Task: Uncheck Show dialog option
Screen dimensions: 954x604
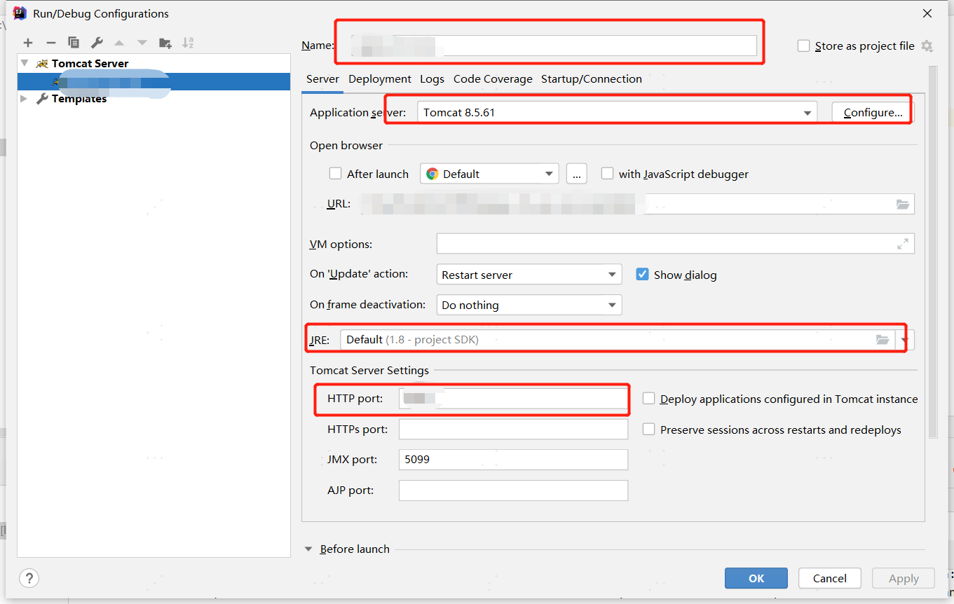Action: click(642, 275)
